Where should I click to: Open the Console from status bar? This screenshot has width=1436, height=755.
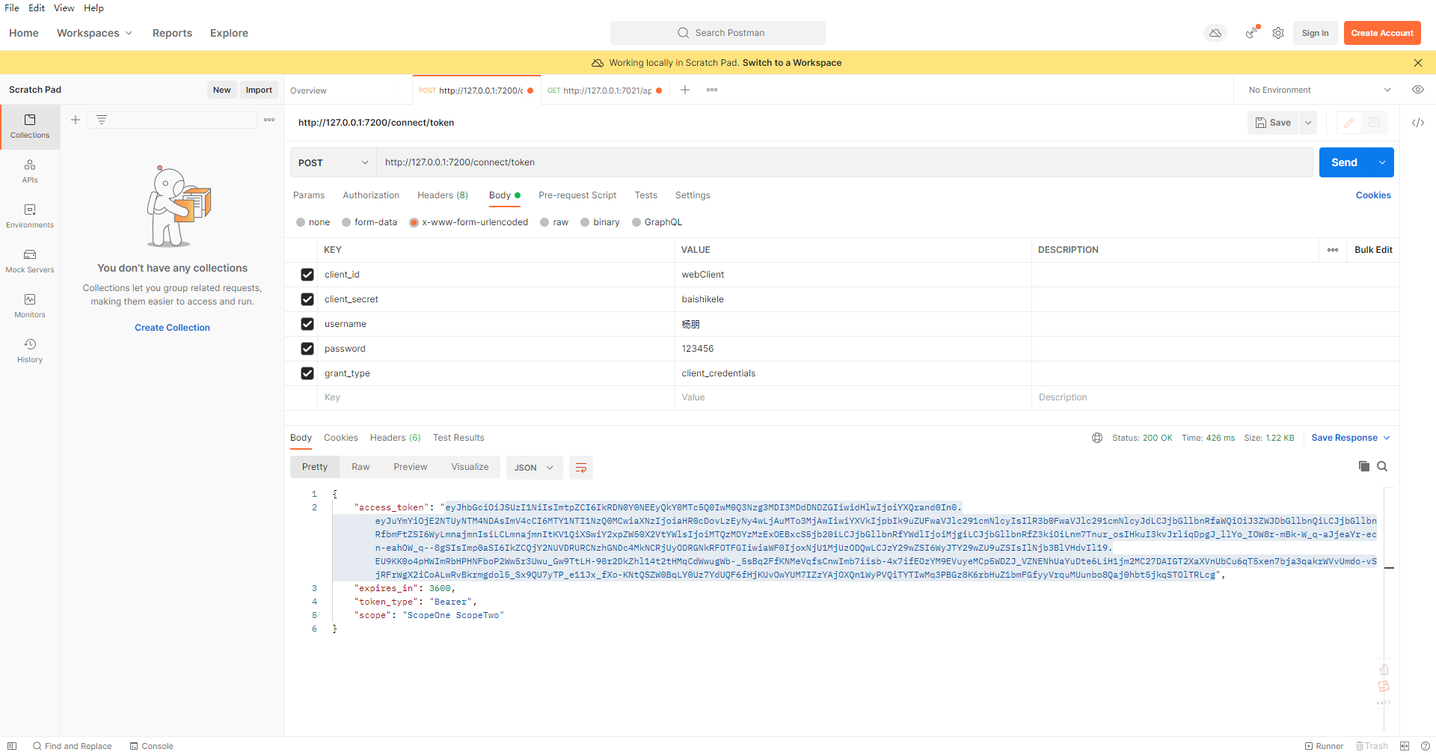151,746
